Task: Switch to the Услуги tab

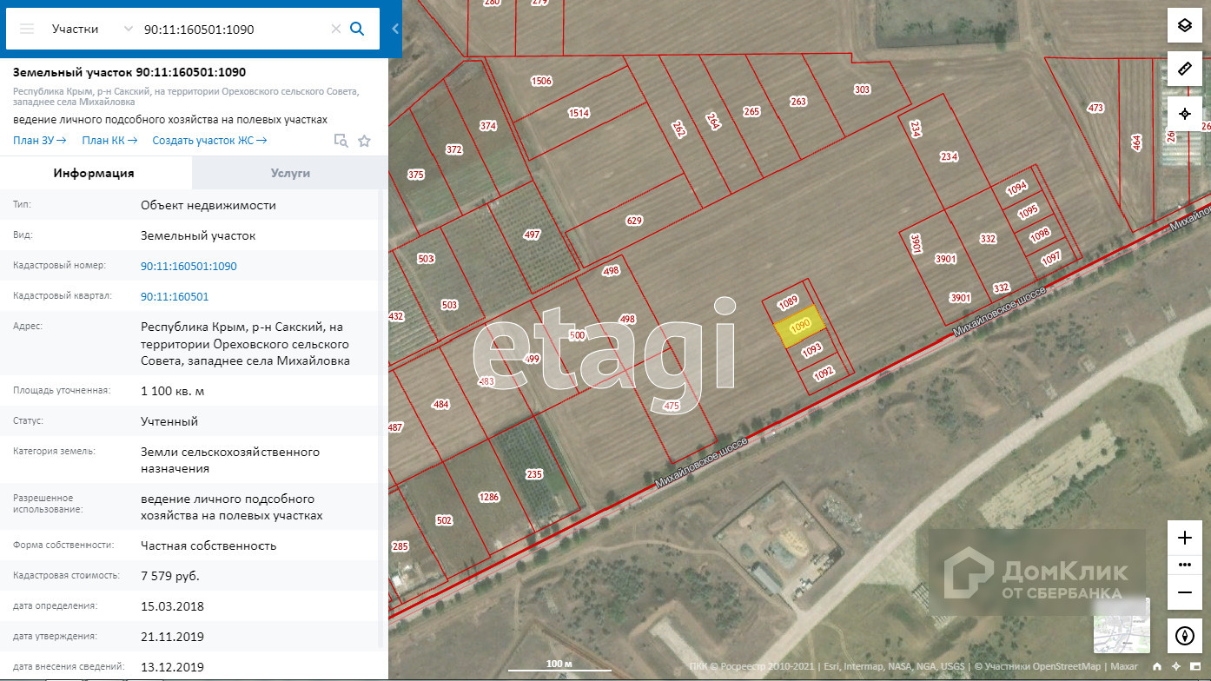Action: [290, 173]
